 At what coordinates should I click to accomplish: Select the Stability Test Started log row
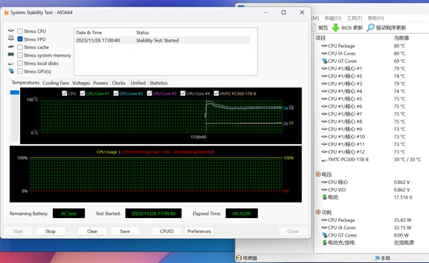[x=162, y=40]
